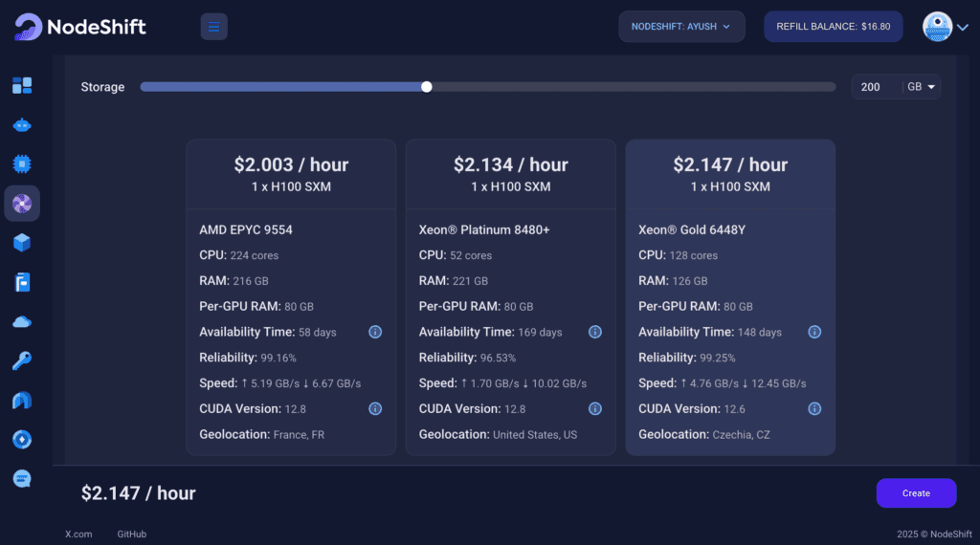Open the dashboard grid icon in sidebar
Screen dimensions: 980x545
point(22,86)
